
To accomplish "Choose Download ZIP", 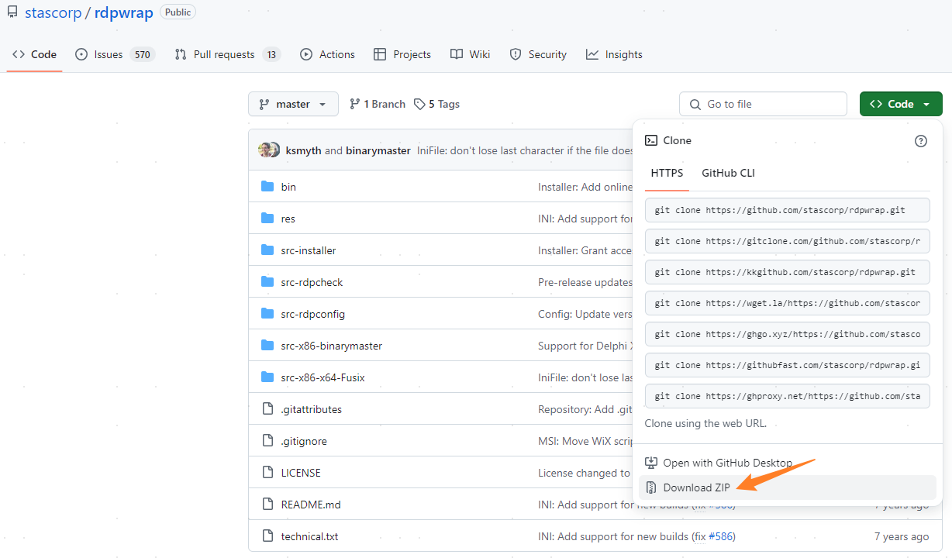I will 788,487.
